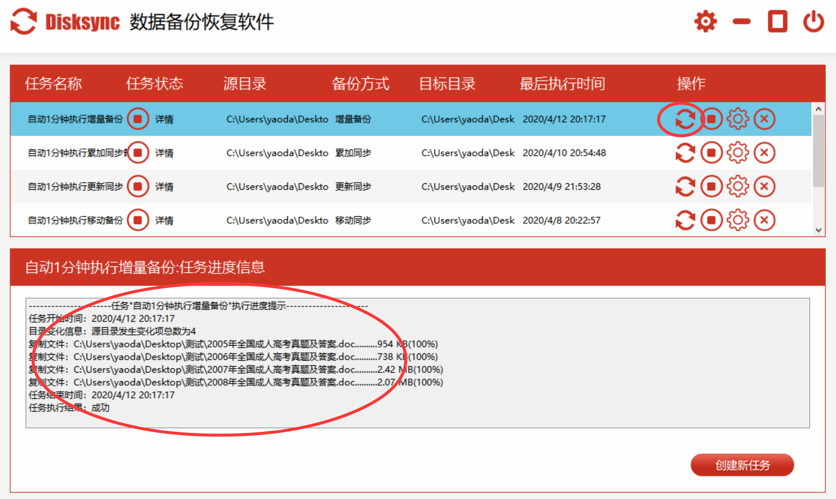The height and width of the screenshot is (499, 836).
Task: Click 更新同步 backup mode cell
Action: 353,187
